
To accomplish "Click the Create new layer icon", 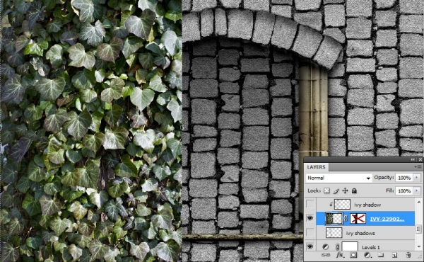I will pos(394,255).
